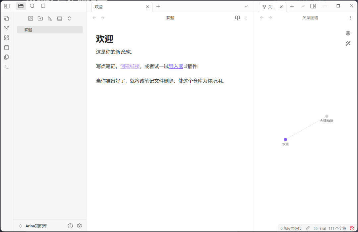Create a new folder in file explorer
The image size is (358, 232).
point(40,19)
